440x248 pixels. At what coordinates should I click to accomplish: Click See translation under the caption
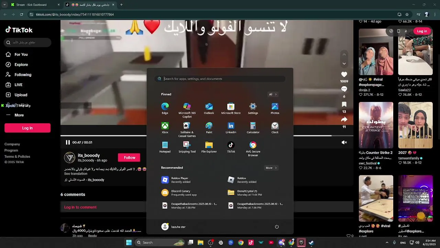(76, 174)
